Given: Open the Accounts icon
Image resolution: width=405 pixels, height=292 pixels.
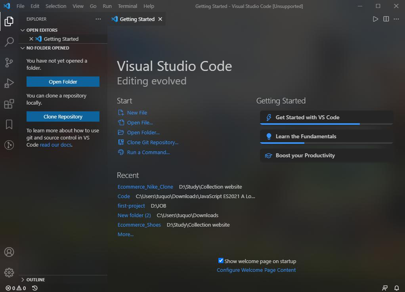Looking at the screenshot, I should [9, 252].
